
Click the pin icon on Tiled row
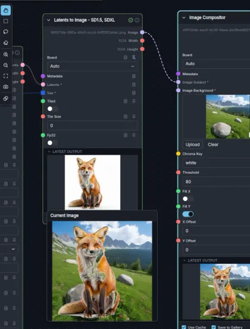(x=134, y=101)
